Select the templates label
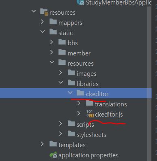Viewport: 157px width, 161px height. point(72,145)
